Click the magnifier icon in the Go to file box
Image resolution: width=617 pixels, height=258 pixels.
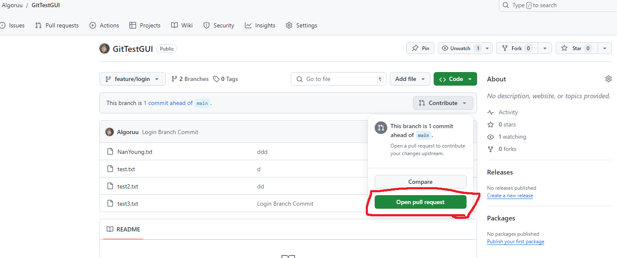300,79
